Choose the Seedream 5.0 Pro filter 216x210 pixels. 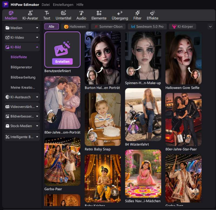click(147, 26)
